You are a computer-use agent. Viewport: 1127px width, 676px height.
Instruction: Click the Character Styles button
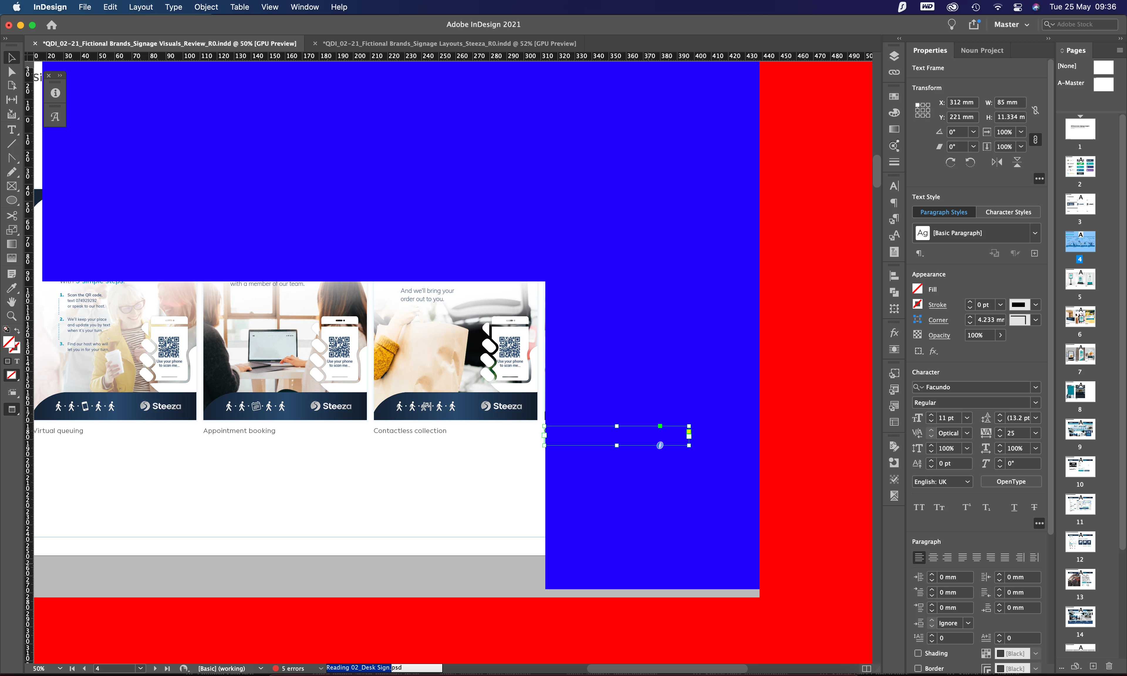point(1008,212)
